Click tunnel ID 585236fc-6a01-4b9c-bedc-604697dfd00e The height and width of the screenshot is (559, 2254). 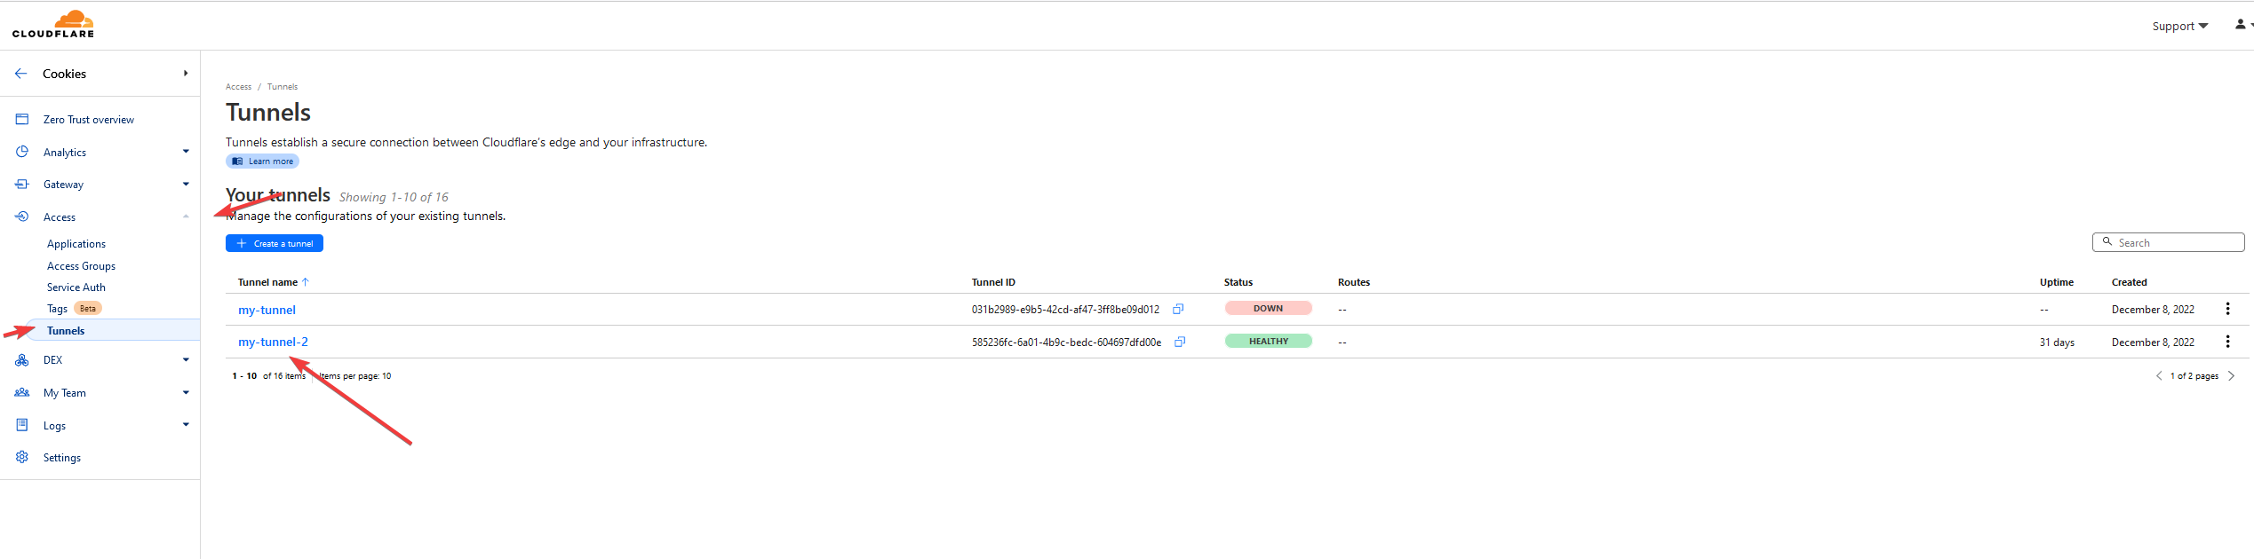(1066, 342)
